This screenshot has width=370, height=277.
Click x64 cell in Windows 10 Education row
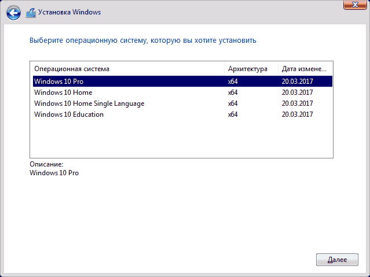pyautogui.click(x=233, y=115)
